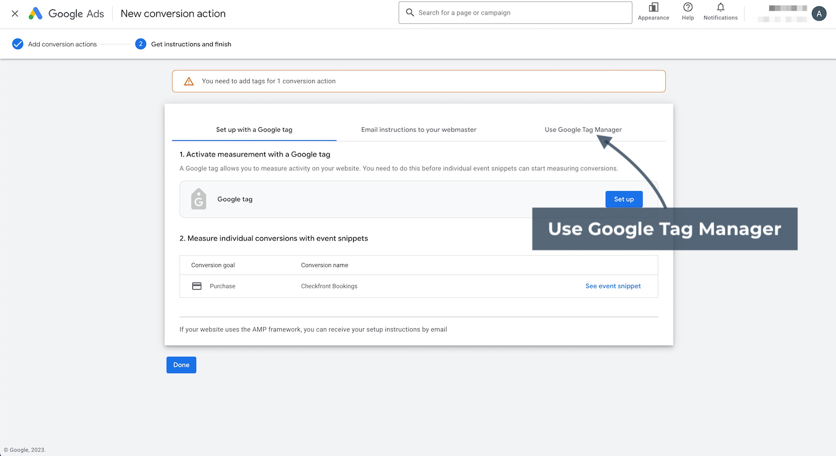Switch to Use Google Tag Manager tab
This screenshot has height=456, width=836.
click(x=583, y=130)
